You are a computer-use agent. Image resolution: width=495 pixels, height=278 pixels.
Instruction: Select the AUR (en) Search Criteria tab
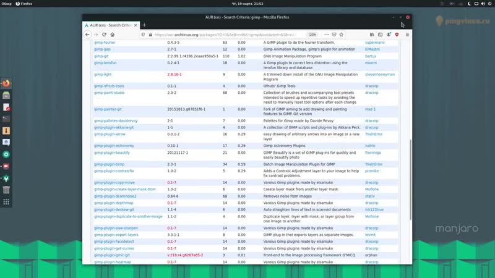[111, 25]
